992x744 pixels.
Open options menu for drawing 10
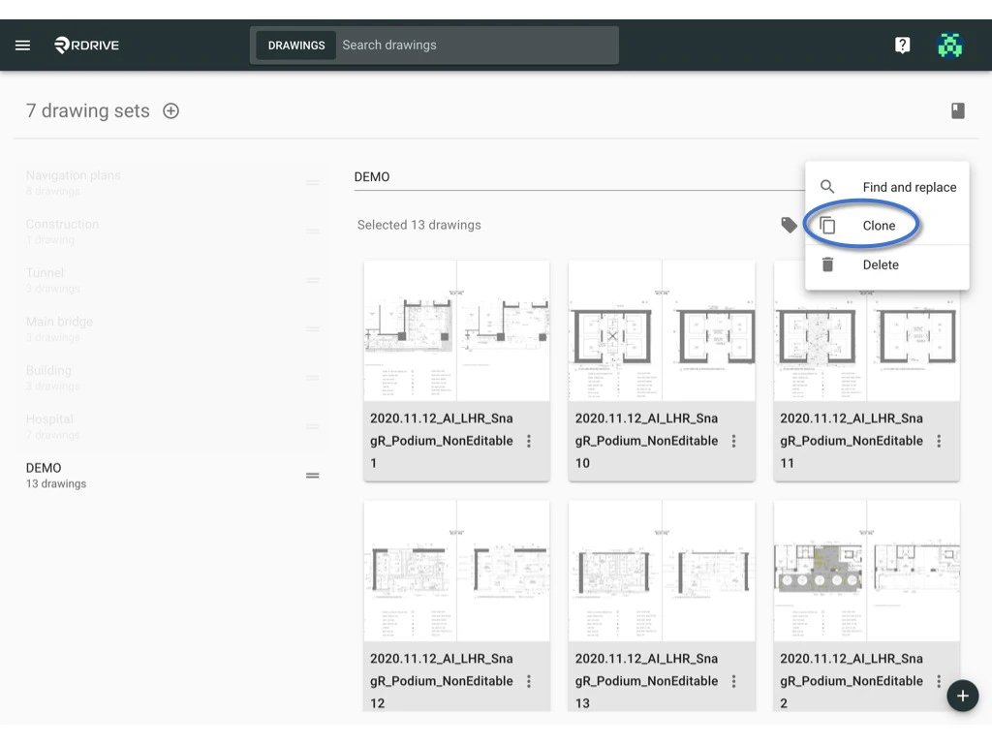[734, 441]
